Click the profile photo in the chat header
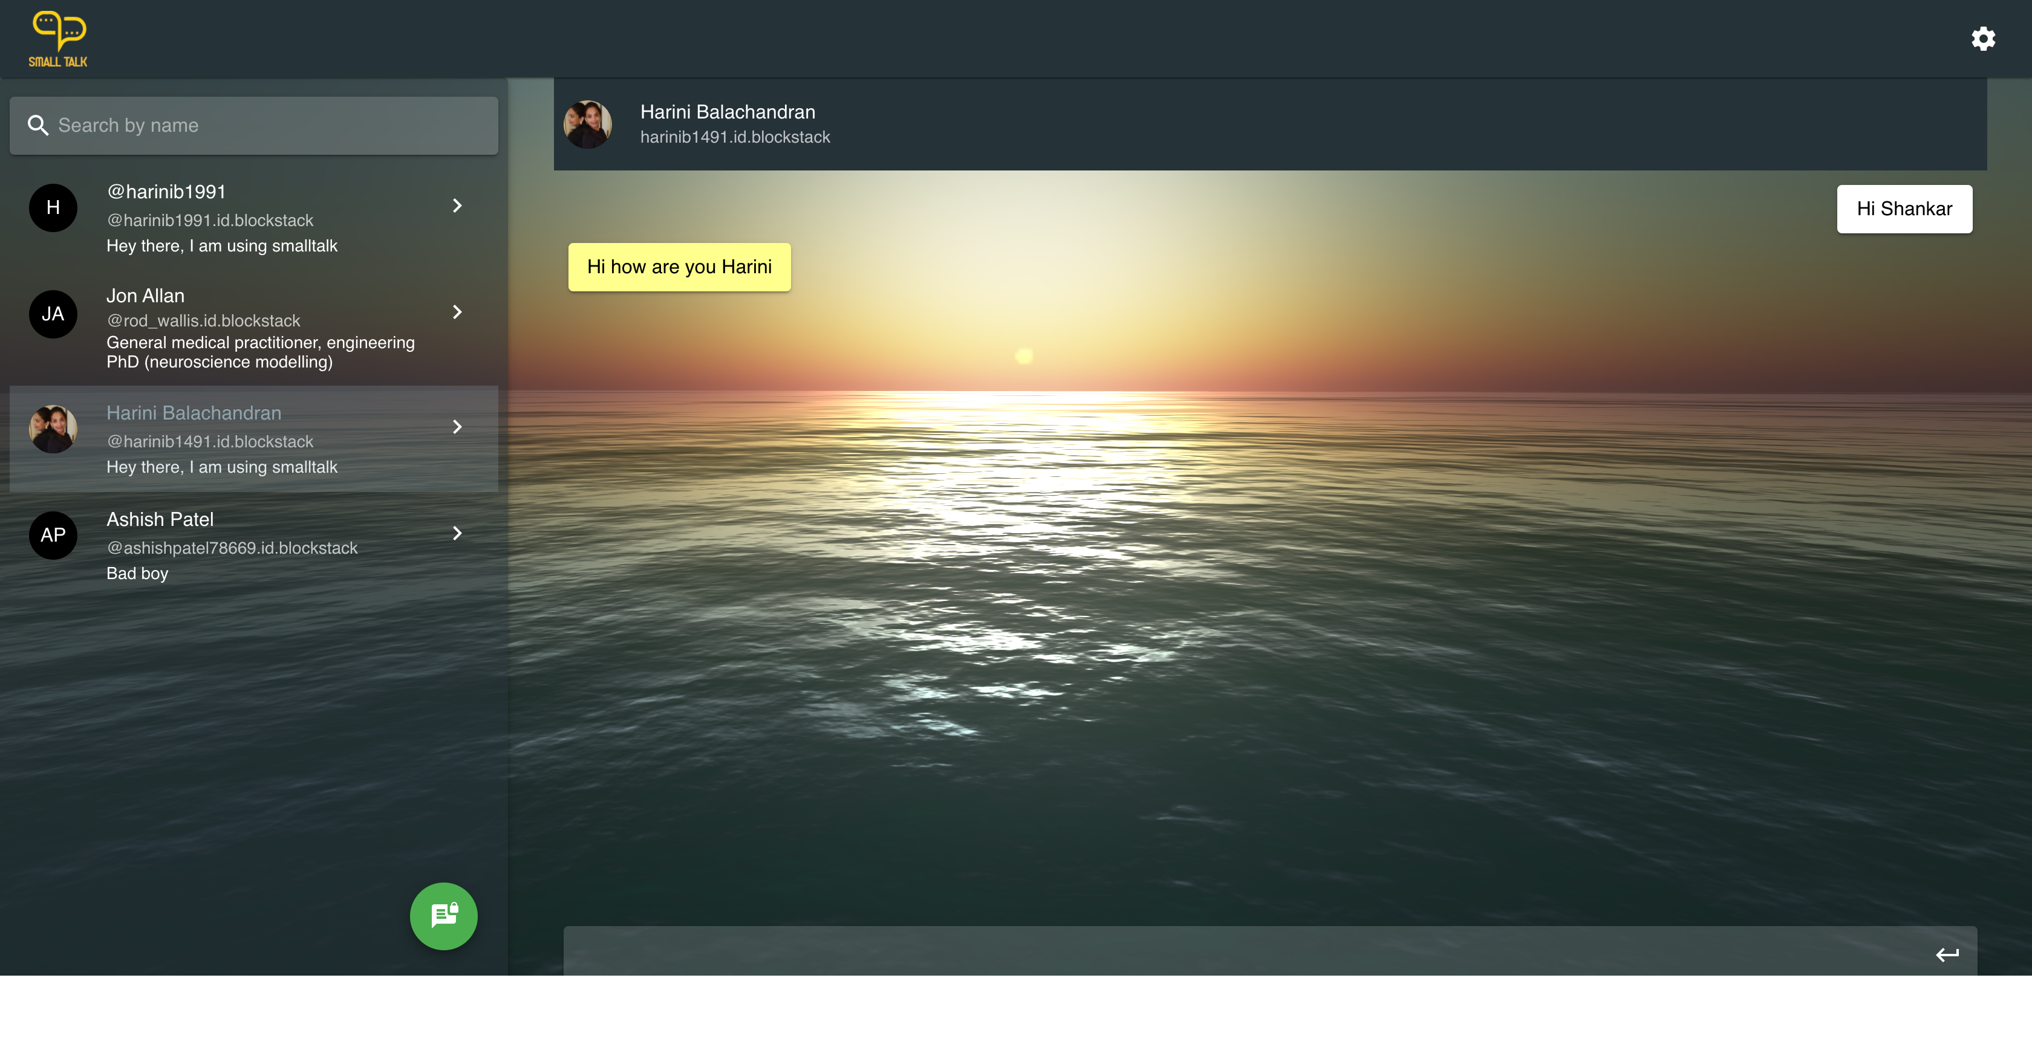This screenshot has height=1053, width=2032. 588,124
